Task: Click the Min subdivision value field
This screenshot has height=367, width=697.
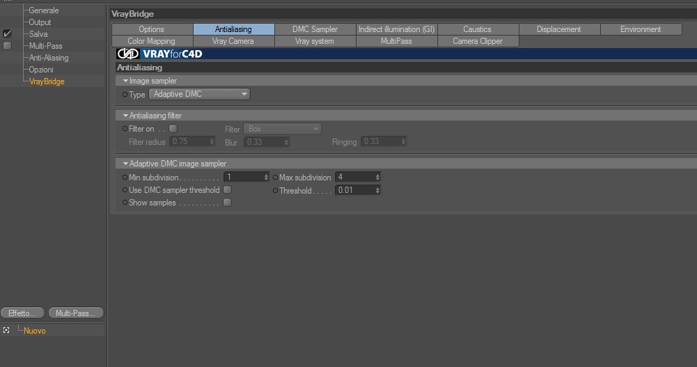Action: pos(244,178)
